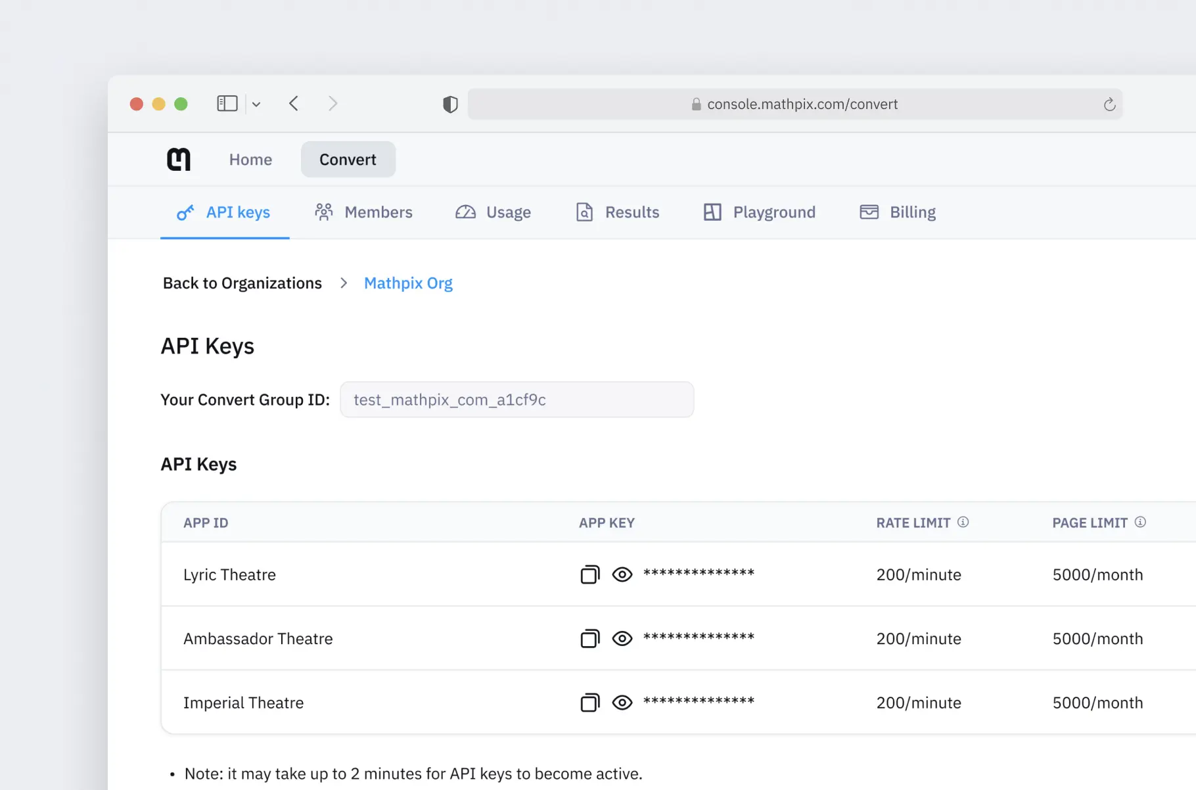The image size is (1196, 790).
Task: Click Back to Organizations link
Action: [x=242, y=283]
